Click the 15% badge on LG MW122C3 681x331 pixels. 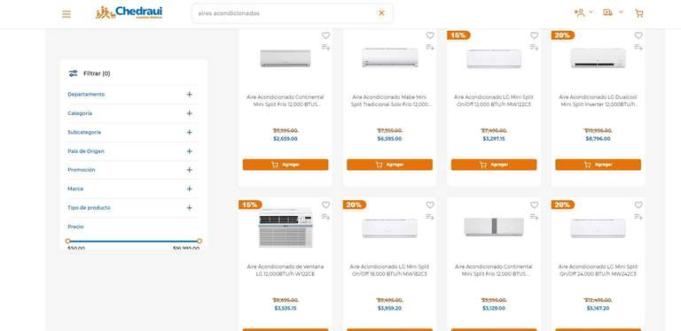tap(458, 35)
